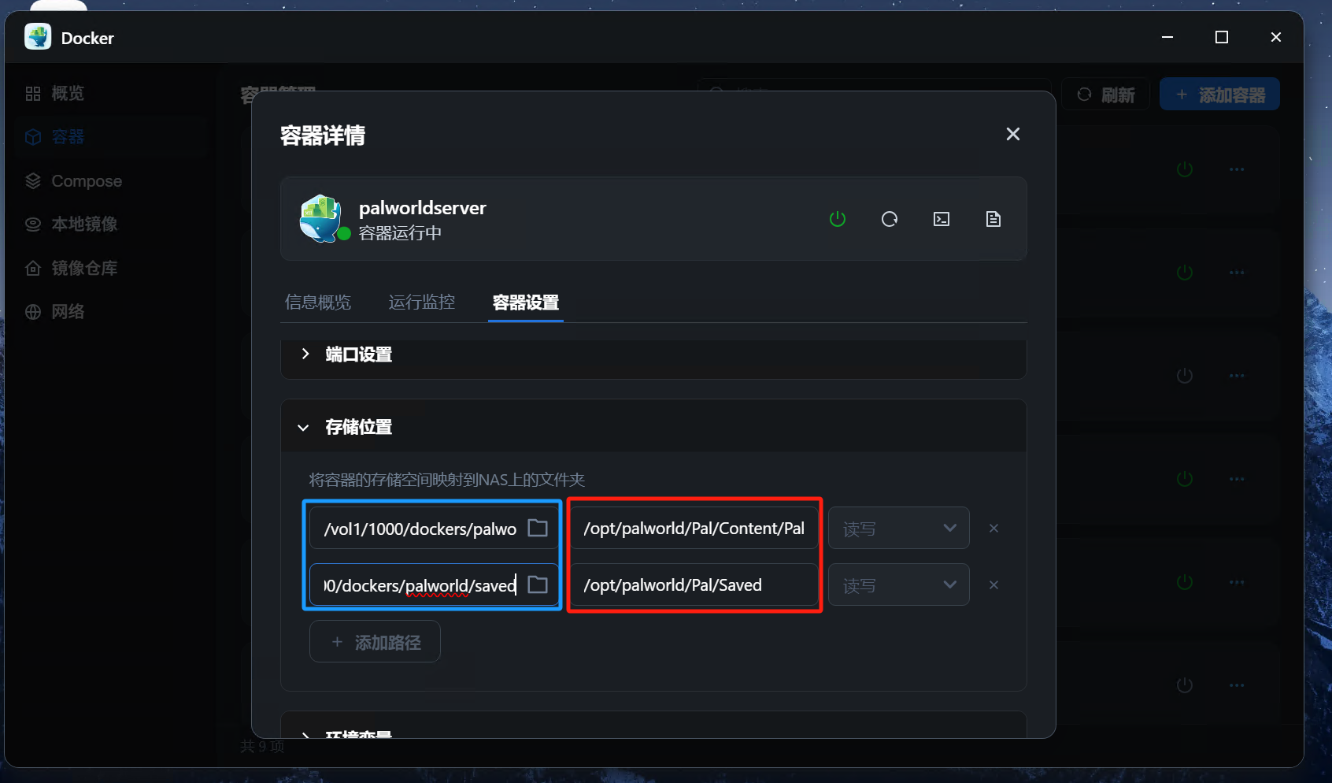Toggle power for the palworldserver container
This screenshot has height=783, width=1332.
(838, 219)
